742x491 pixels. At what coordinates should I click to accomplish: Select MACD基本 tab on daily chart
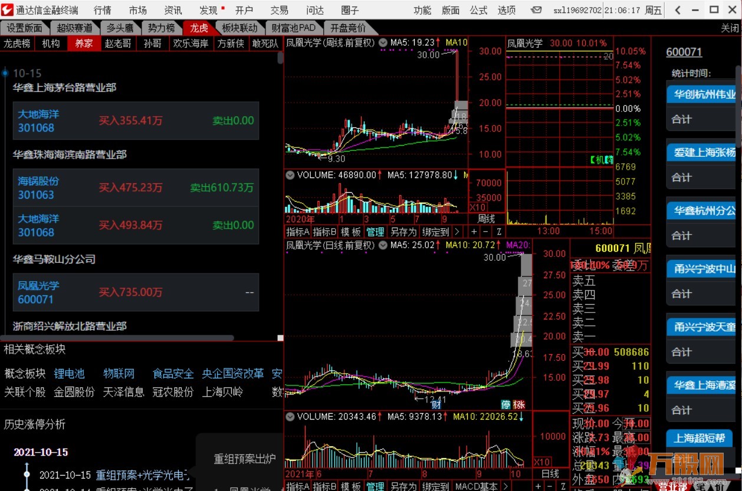coord(477,486)
